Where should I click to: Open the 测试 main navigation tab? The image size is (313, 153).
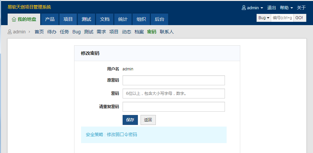pyautogui.click(x=86, y=19)
